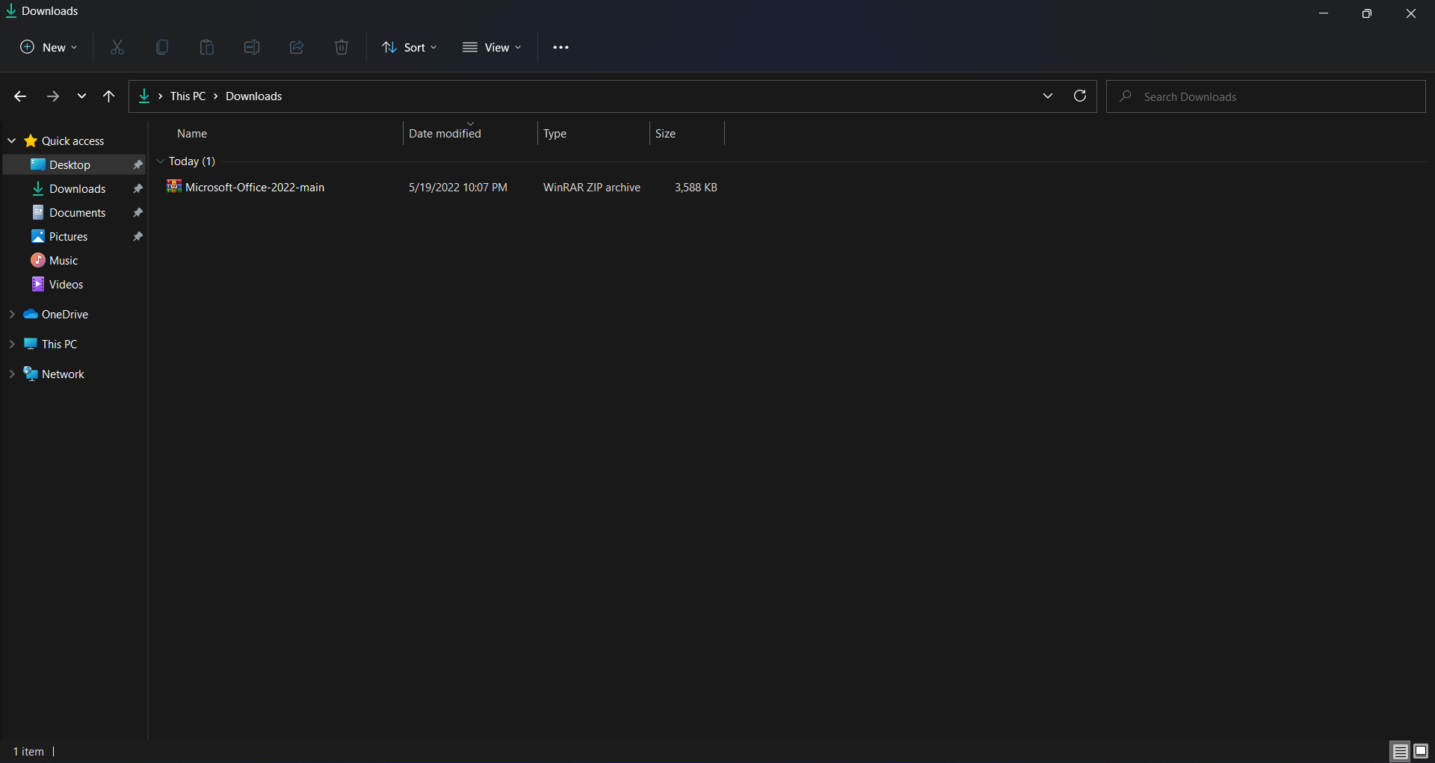Click the Rename icon in toolbar
This screenshot has height=763, width=1435.
pos(252,47)
